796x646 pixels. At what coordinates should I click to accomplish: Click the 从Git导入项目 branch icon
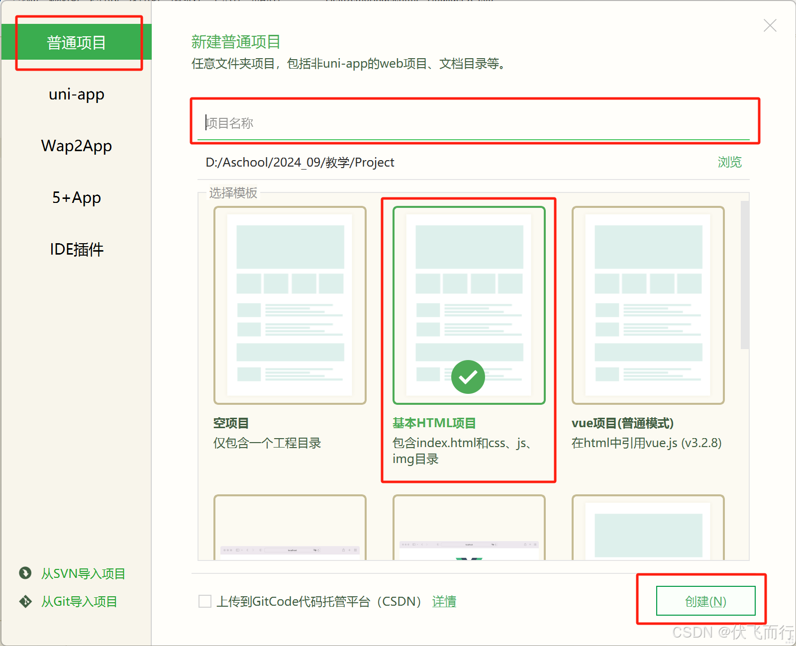tap(24, 601)
